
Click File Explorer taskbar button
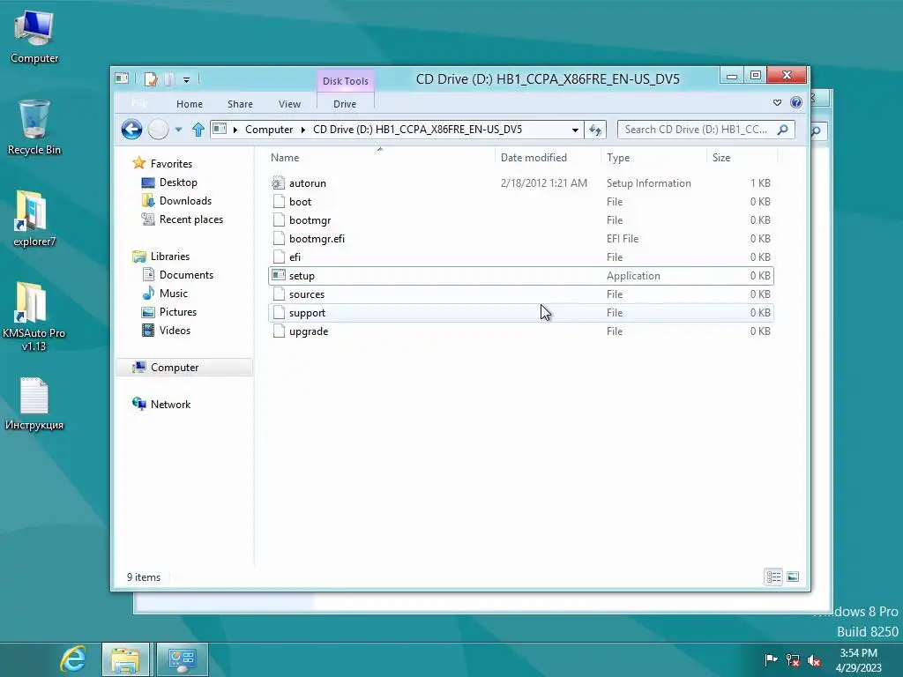(125, 659)
